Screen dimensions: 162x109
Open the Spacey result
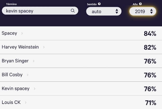tap(9, 33)
